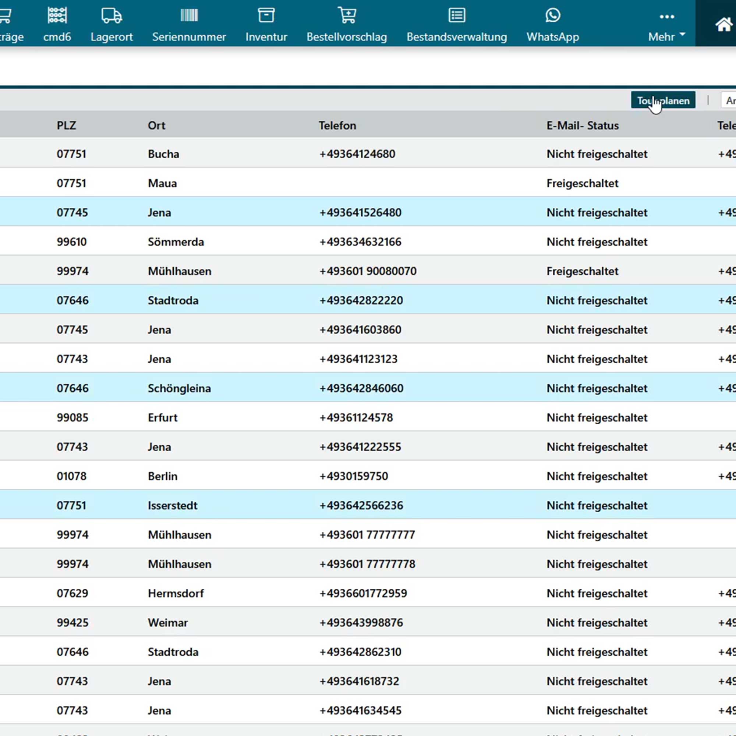Click phone +493641618732
Screen dimensions: 736x736
(359, 682)
